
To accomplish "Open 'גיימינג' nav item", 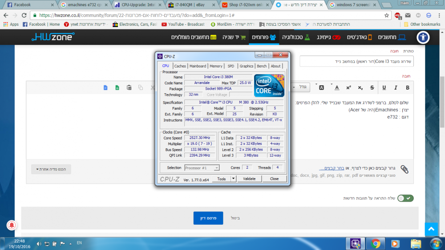I will (x=328, y=37).
